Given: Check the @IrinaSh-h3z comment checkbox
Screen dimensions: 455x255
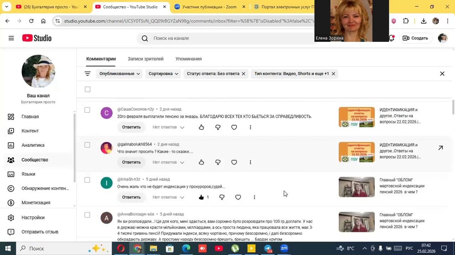Looking at the screenshot, I should point(87,180).
